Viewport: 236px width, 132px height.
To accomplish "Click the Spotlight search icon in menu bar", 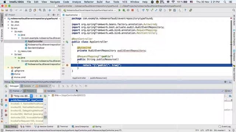I will coord(225,2).
